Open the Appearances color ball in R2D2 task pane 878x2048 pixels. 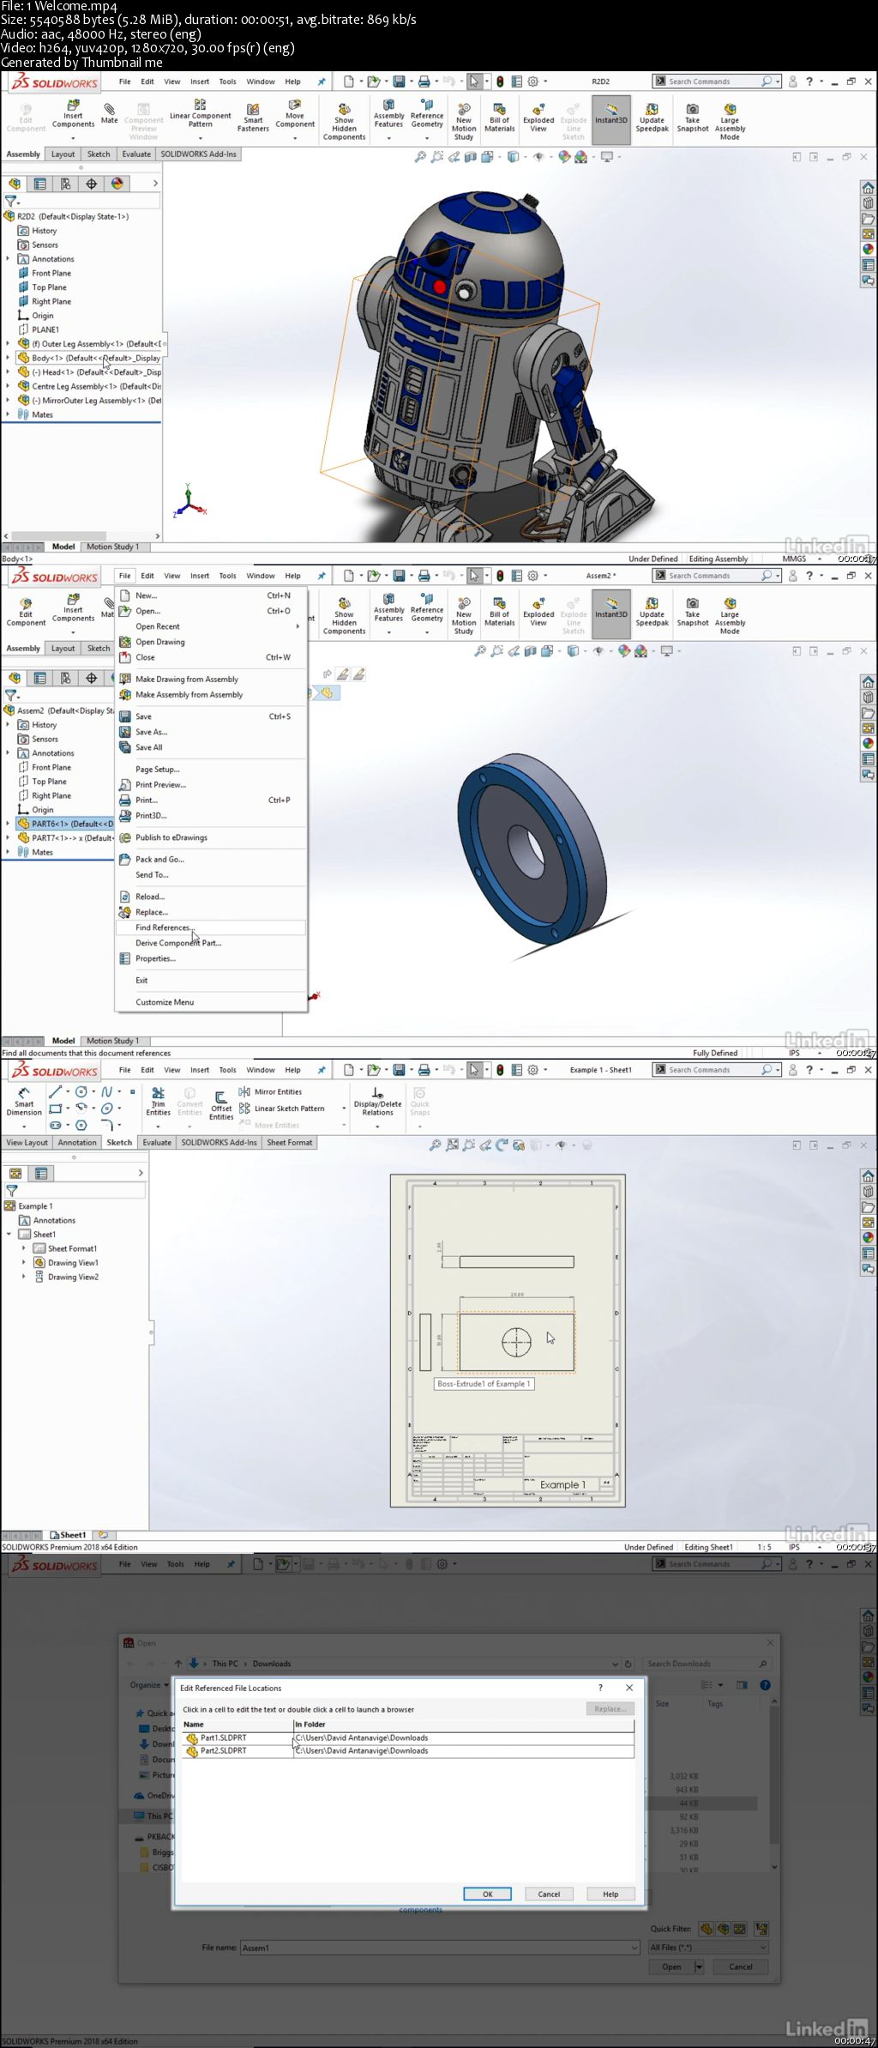[x=868, y=249]
